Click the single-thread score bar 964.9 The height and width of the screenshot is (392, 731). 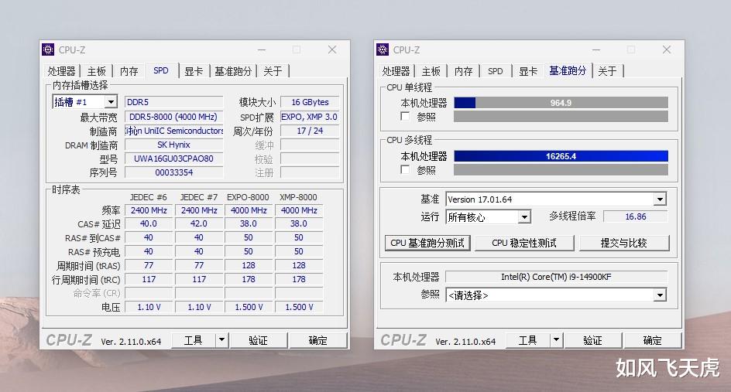(561, 102)
